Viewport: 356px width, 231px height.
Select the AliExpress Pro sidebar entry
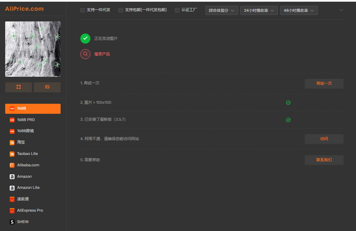[x=33, y=210]
